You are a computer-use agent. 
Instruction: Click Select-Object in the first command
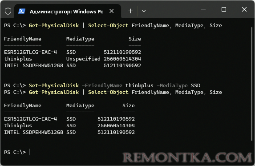pos(108,25)
